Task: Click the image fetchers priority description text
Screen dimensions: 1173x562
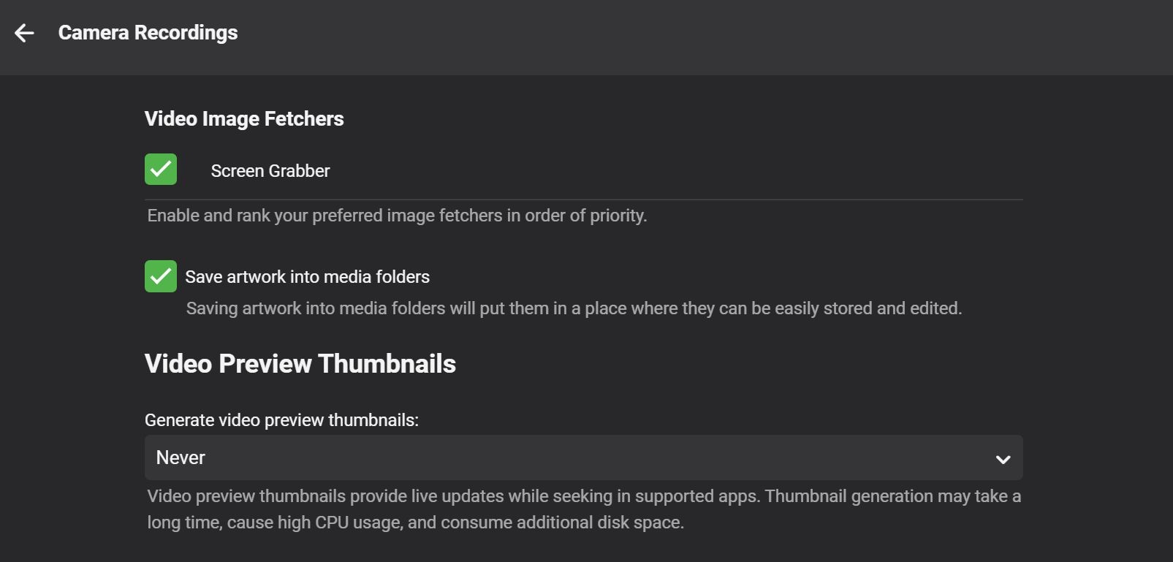Action: click(x=397, y=216)
